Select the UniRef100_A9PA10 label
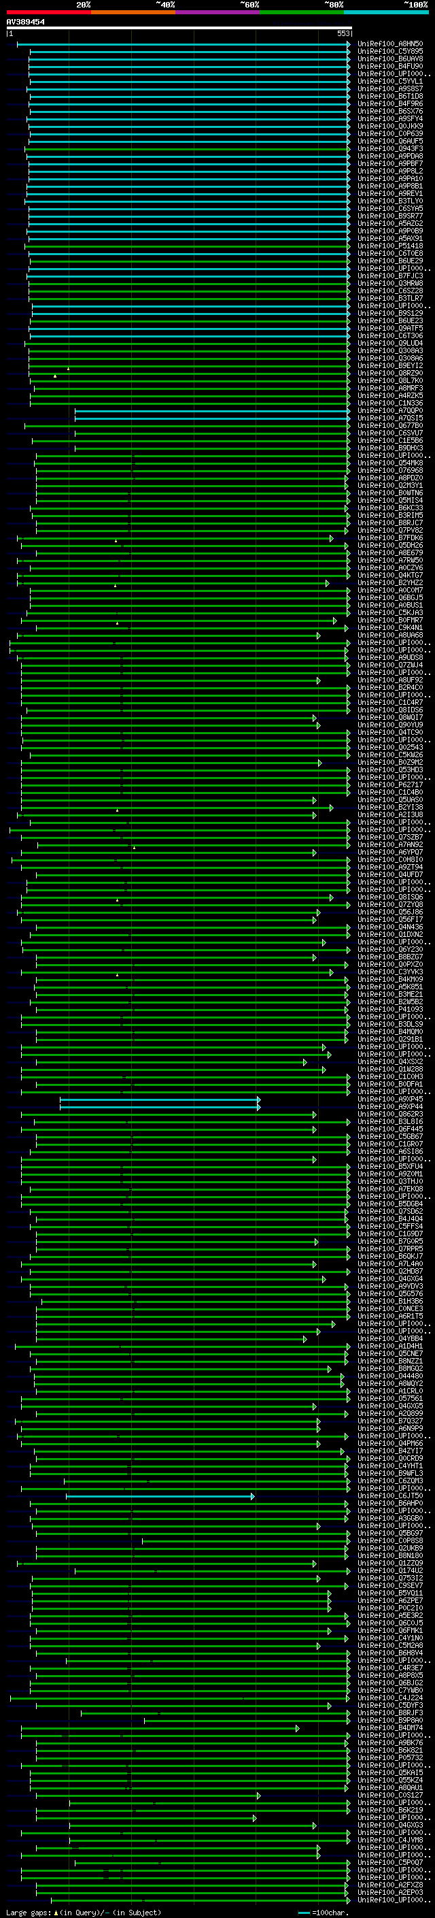435x1918 pixels. pos(389,179)
